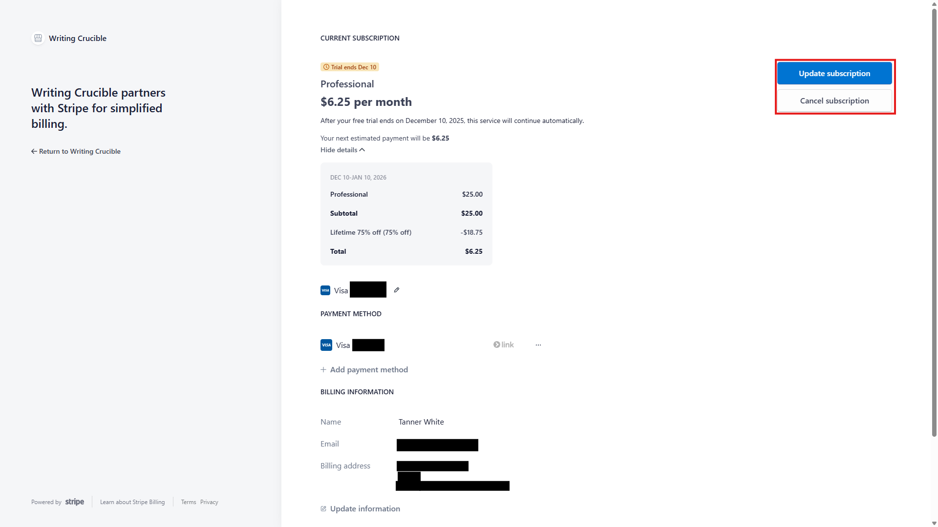Viewport: 938px width, 527px height.
Task: Click the Stripe logo in the footer
Action: click(x=74, y=502)
